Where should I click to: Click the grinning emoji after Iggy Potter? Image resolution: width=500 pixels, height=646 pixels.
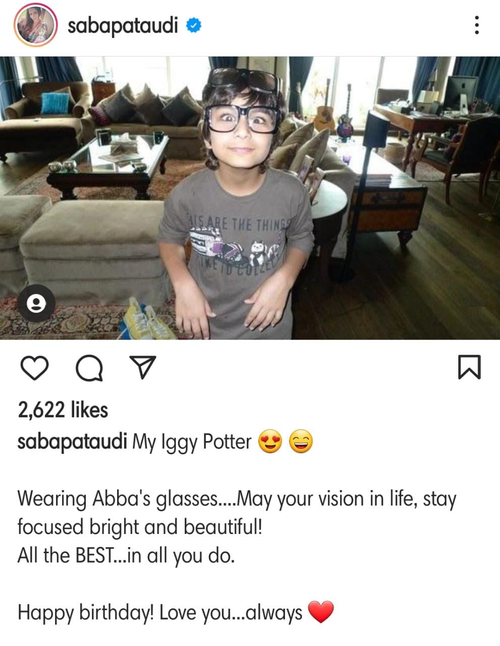click(x=301, y=442)
